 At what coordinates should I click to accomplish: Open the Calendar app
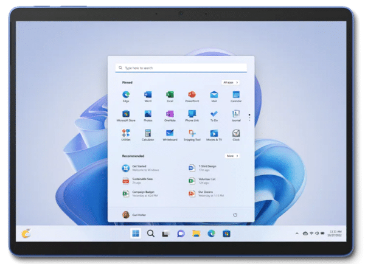pyautogui.click(x=236, y=96)
